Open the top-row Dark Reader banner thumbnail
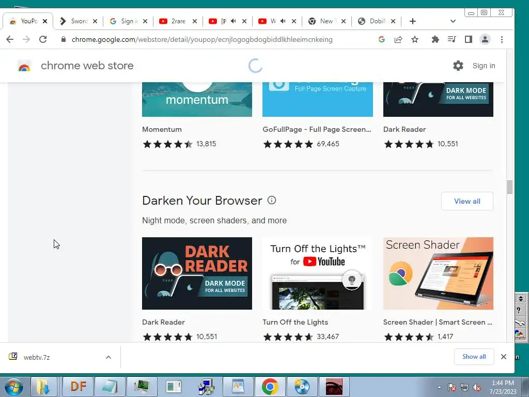The height and width of the screenshot is (397, 529). pyautogui.click(x=438, y=100)
